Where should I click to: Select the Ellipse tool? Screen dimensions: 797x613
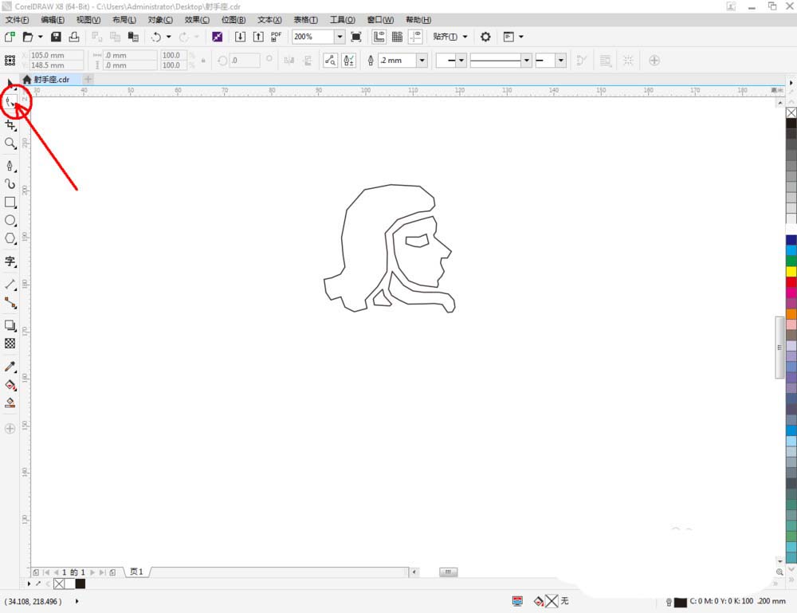coord(10,221)
